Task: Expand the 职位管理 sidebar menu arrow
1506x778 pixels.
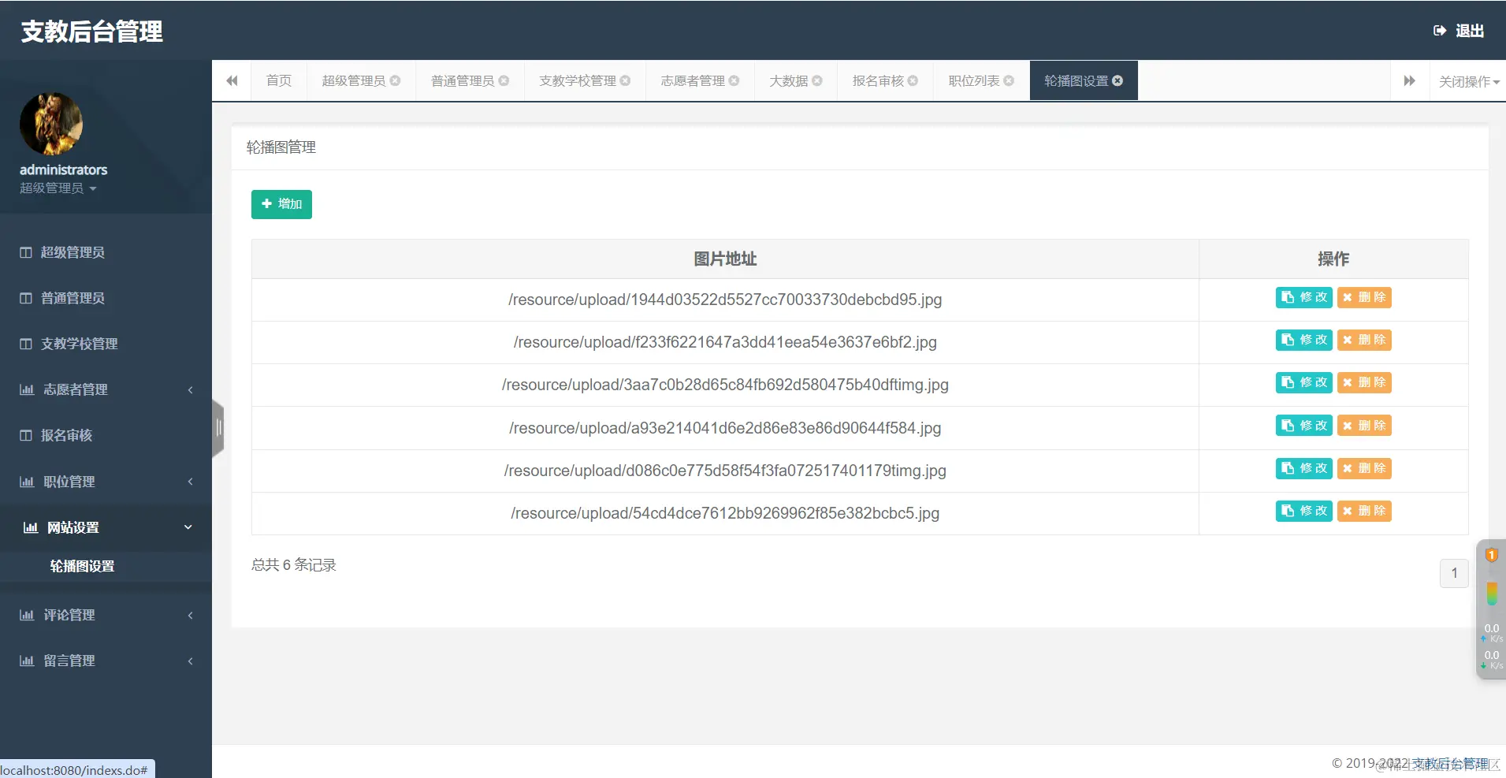Action: (190, 482)
